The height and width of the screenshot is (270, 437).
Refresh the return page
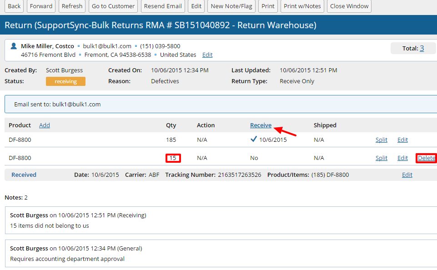[72, 6]
